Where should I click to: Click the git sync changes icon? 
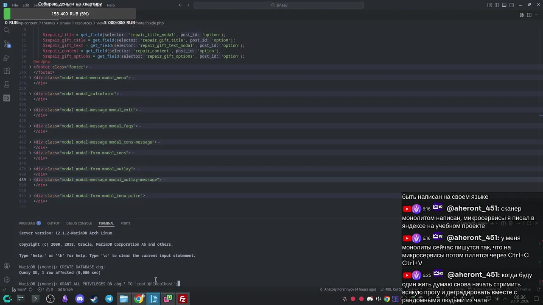point(31,289)
